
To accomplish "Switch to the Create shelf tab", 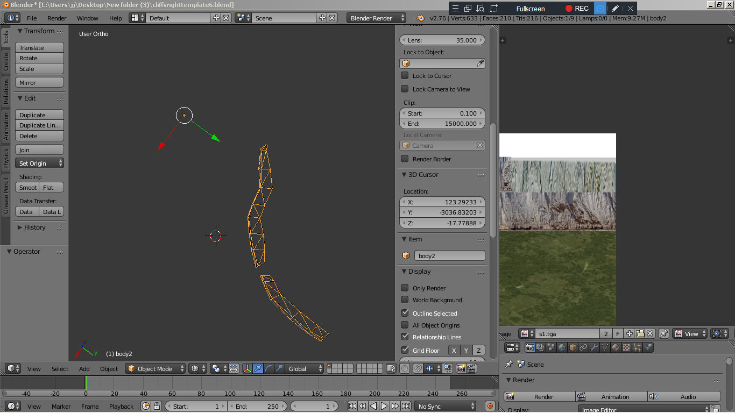I will [x=6, y=61].
